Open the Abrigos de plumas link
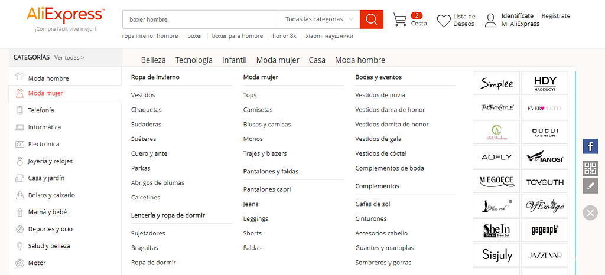The height and width of the screenshot is (275, 605). pyautogui.click(x=158, y=183)
